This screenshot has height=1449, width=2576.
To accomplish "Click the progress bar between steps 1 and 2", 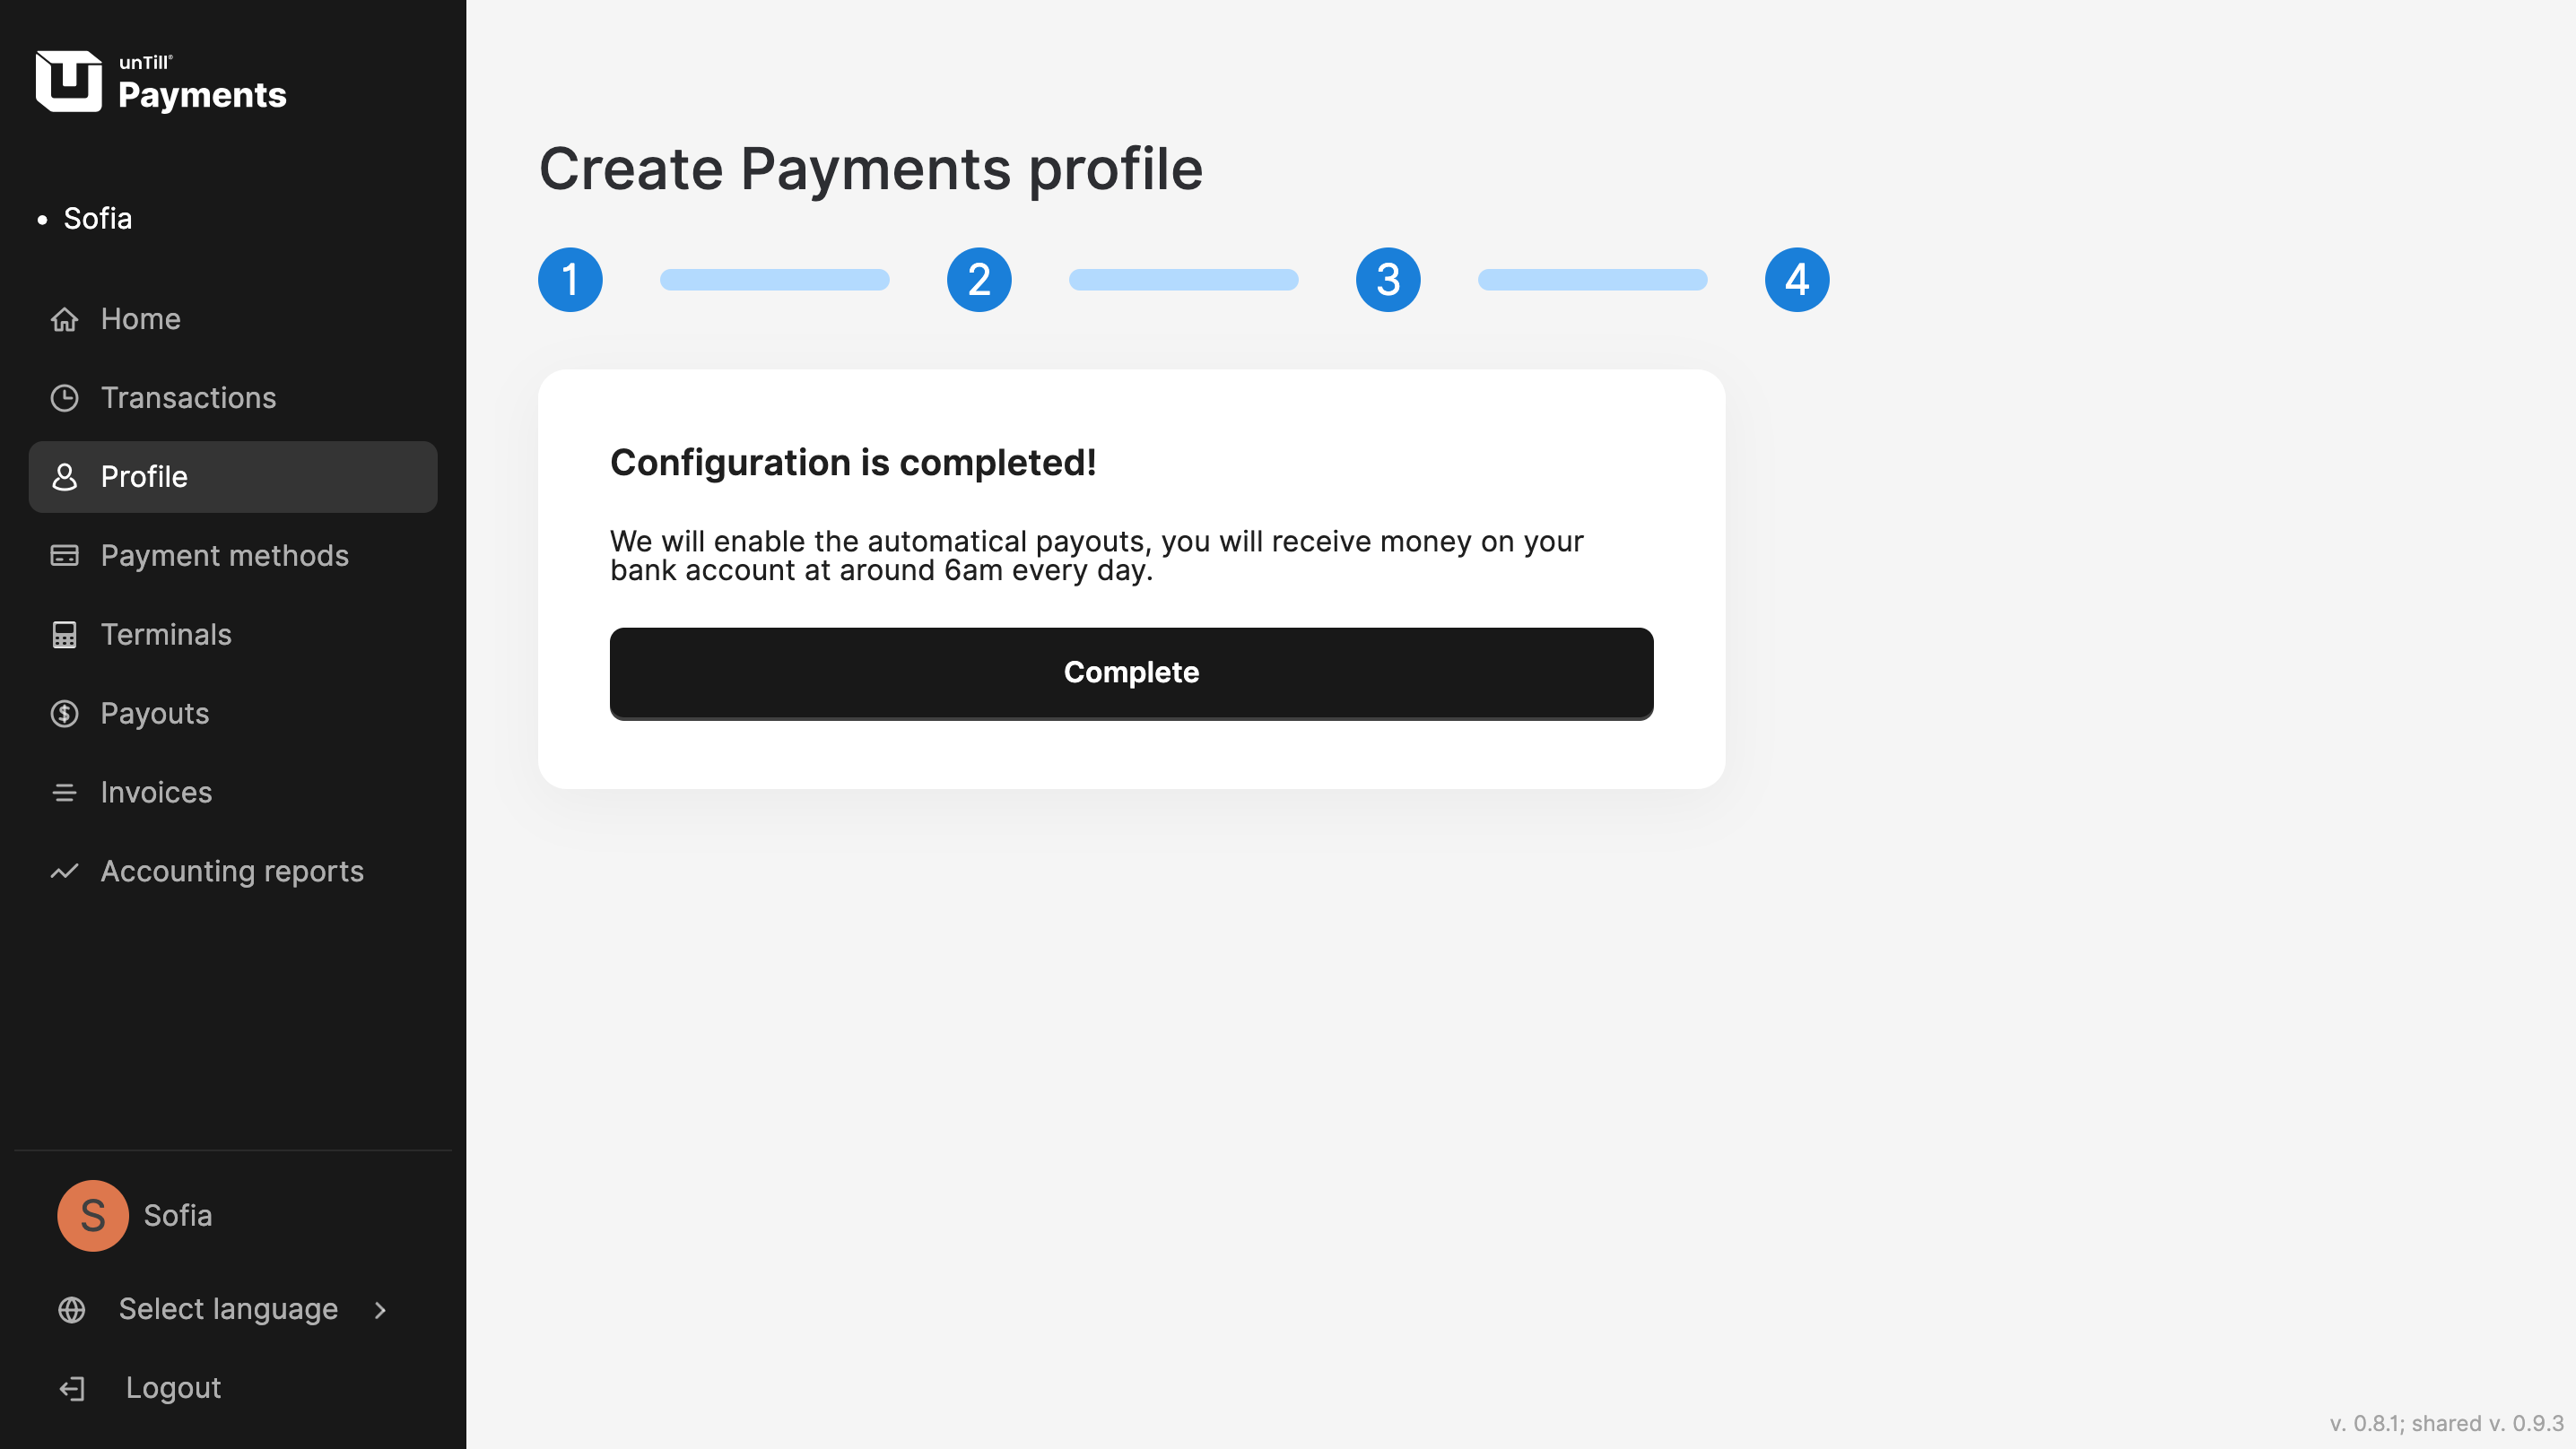I will tap(775, 280).
